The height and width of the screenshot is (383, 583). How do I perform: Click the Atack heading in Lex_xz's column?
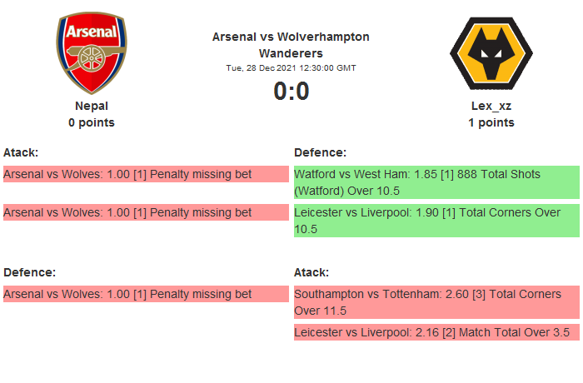311,272
